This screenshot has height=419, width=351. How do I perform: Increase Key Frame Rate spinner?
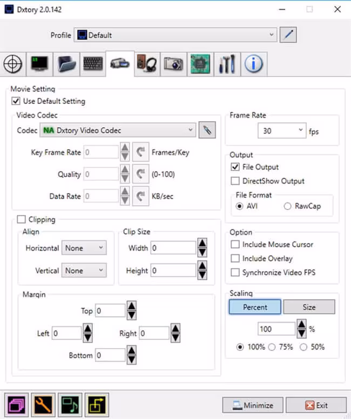(125, 147)
